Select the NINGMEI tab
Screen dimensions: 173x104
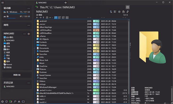click(x=41, y=3)
